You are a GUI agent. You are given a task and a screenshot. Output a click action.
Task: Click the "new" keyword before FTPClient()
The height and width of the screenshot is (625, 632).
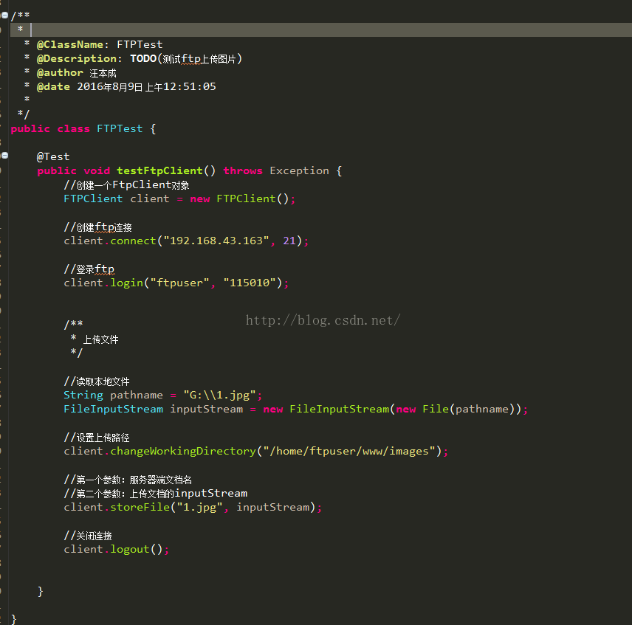(200, 199)
